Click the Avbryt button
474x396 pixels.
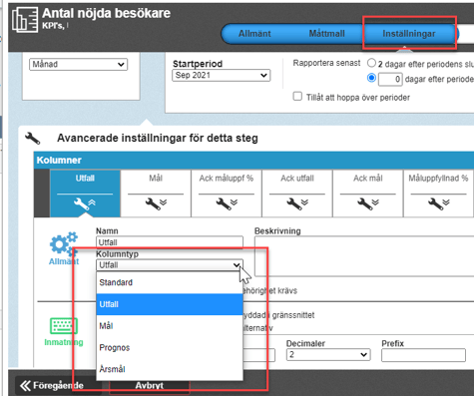click(150, 386)
